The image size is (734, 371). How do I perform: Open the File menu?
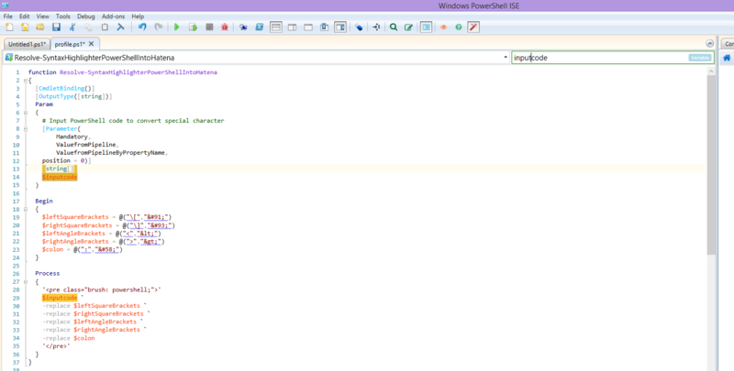point(8,16)
